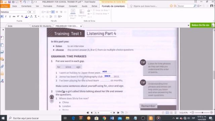Screen dimensions: 215x121
Task: Click the page number field showing 2 / 4
Action: click(x=103, y=113)
